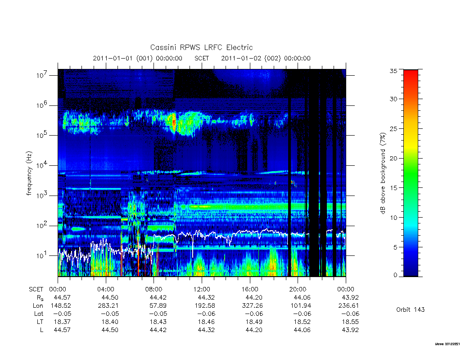461x346 pixels.
Task: Click the 04:00 time tick label
Action: point(105,289)
